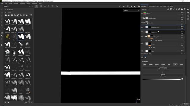Click the Material mode resource button

pos(163,68)
